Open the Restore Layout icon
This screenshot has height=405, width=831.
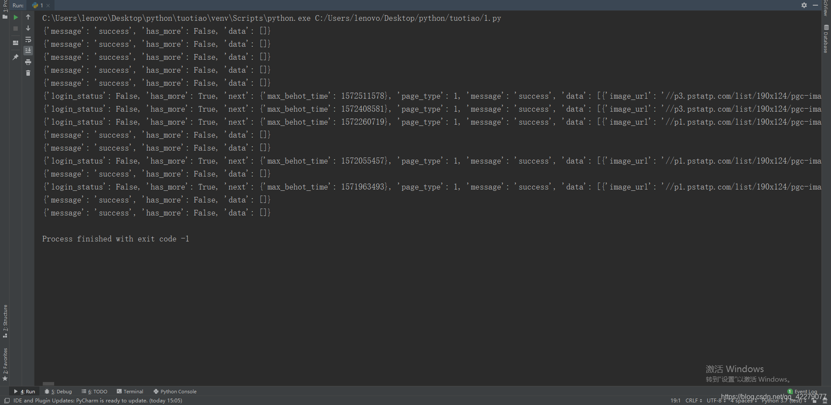click(x=16, y=43)
